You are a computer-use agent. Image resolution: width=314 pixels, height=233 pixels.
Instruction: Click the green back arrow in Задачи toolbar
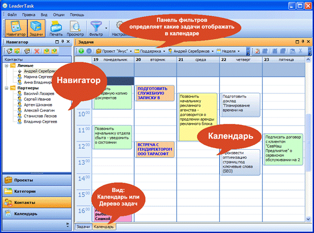point(82,51)
